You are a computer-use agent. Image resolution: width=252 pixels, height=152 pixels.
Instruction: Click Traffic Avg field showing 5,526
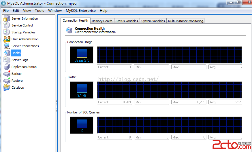[x=225, y=102]
